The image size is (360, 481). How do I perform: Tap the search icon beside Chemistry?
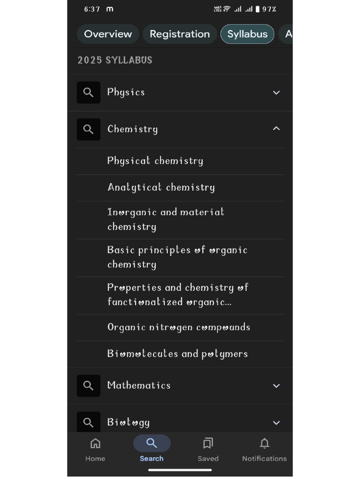[89, 129]
